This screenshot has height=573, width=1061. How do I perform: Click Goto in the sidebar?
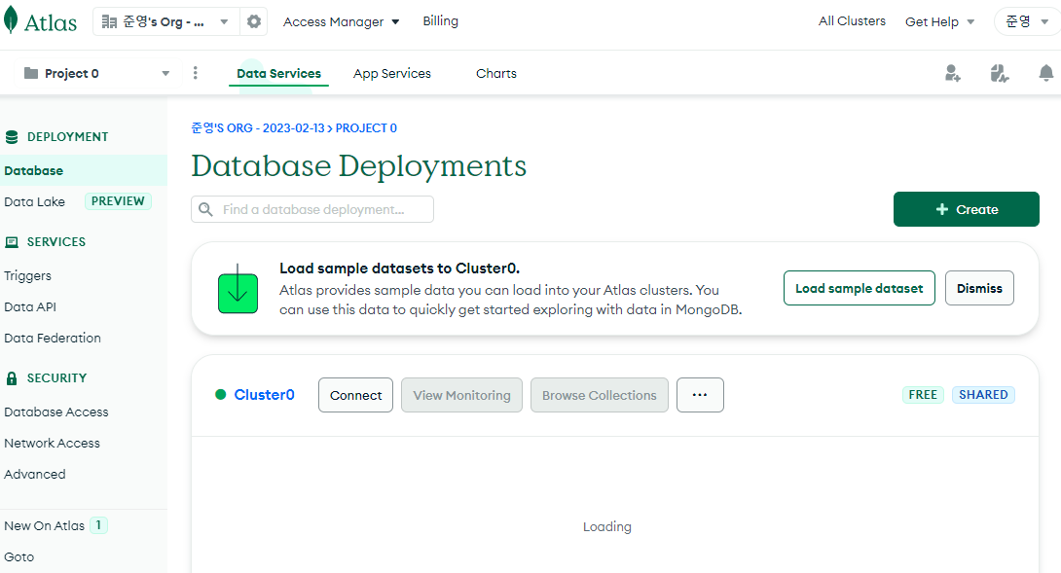[x=18, y=556]
